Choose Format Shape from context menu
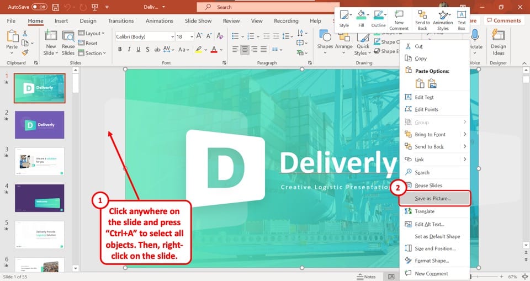This screenshot has width=530, height=281. coord(434,261)
